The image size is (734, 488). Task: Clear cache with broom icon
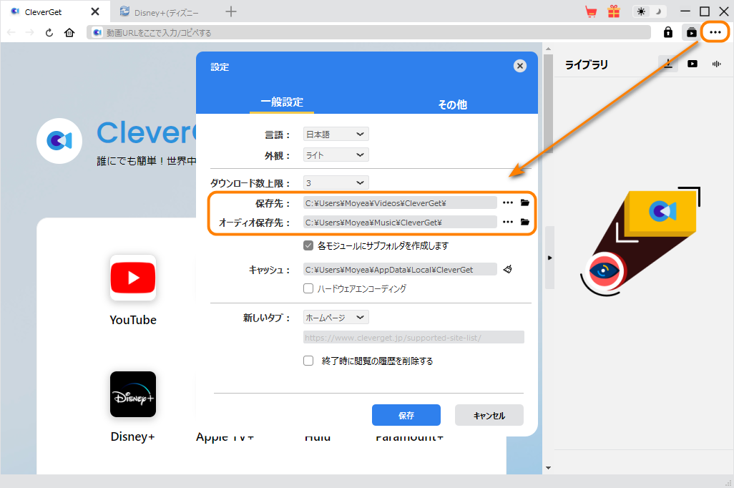[x=507, y=269]
